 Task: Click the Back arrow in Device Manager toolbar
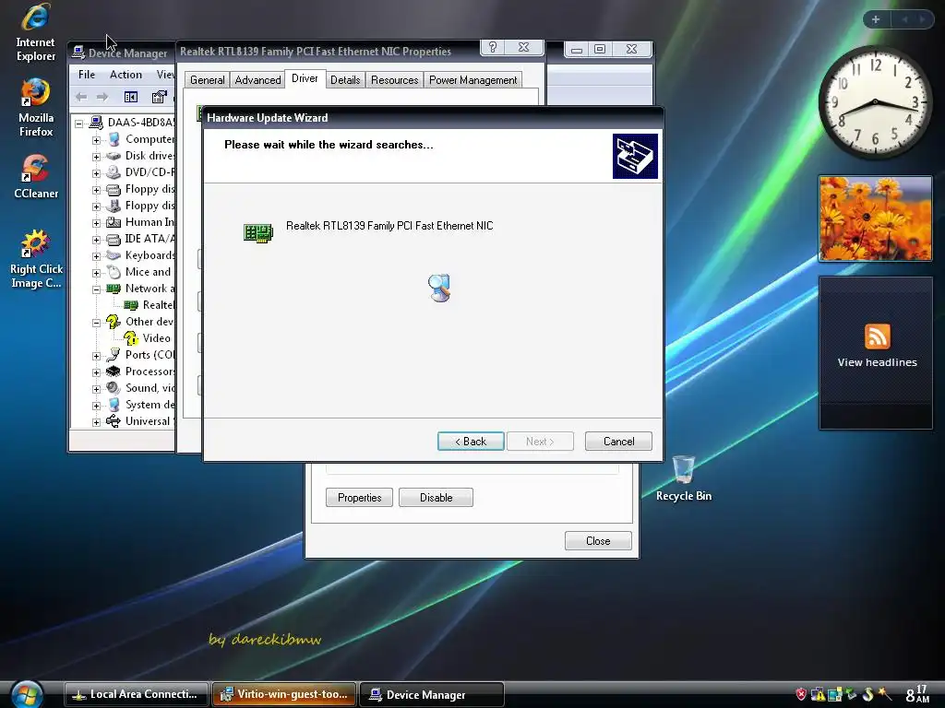click(x=81, y=96)
